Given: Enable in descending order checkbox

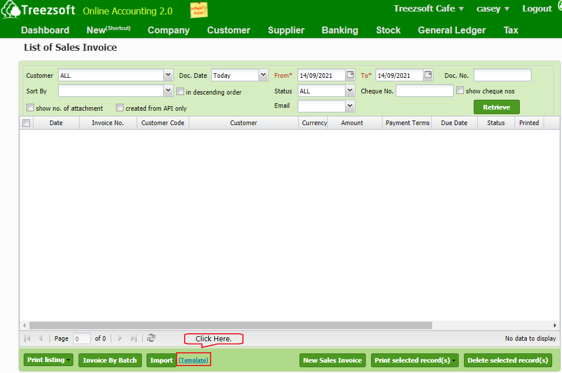Looking at the screenshot, I should click(x=181, y=92).
